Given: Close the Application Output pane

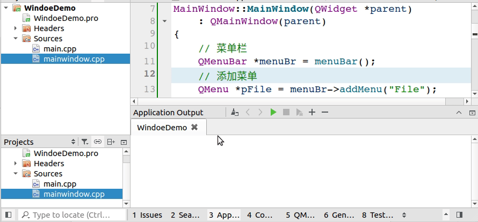Looking at the screenshot, I should pyautogui.click(x=472, y=113).
